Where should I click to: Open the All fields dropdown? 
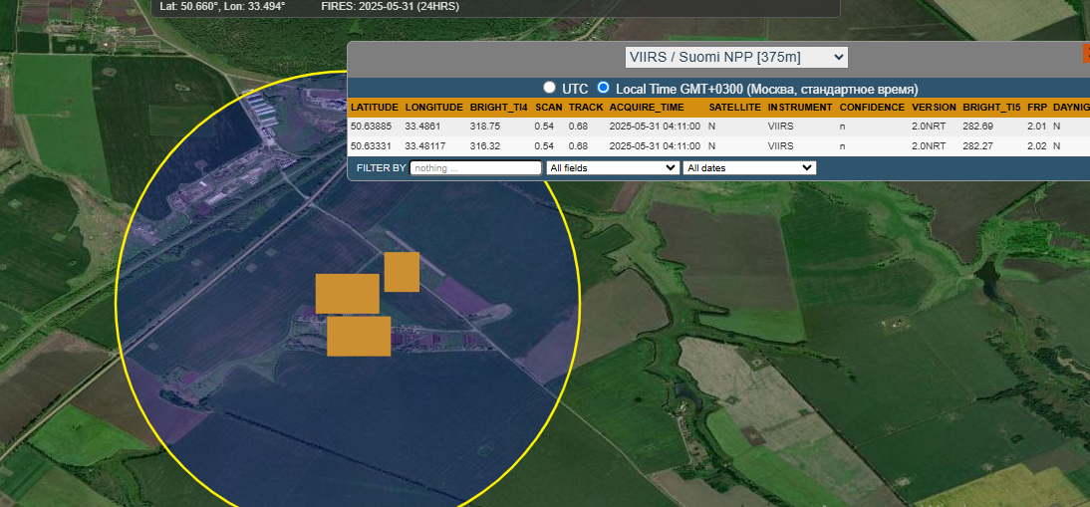[613, 168]
